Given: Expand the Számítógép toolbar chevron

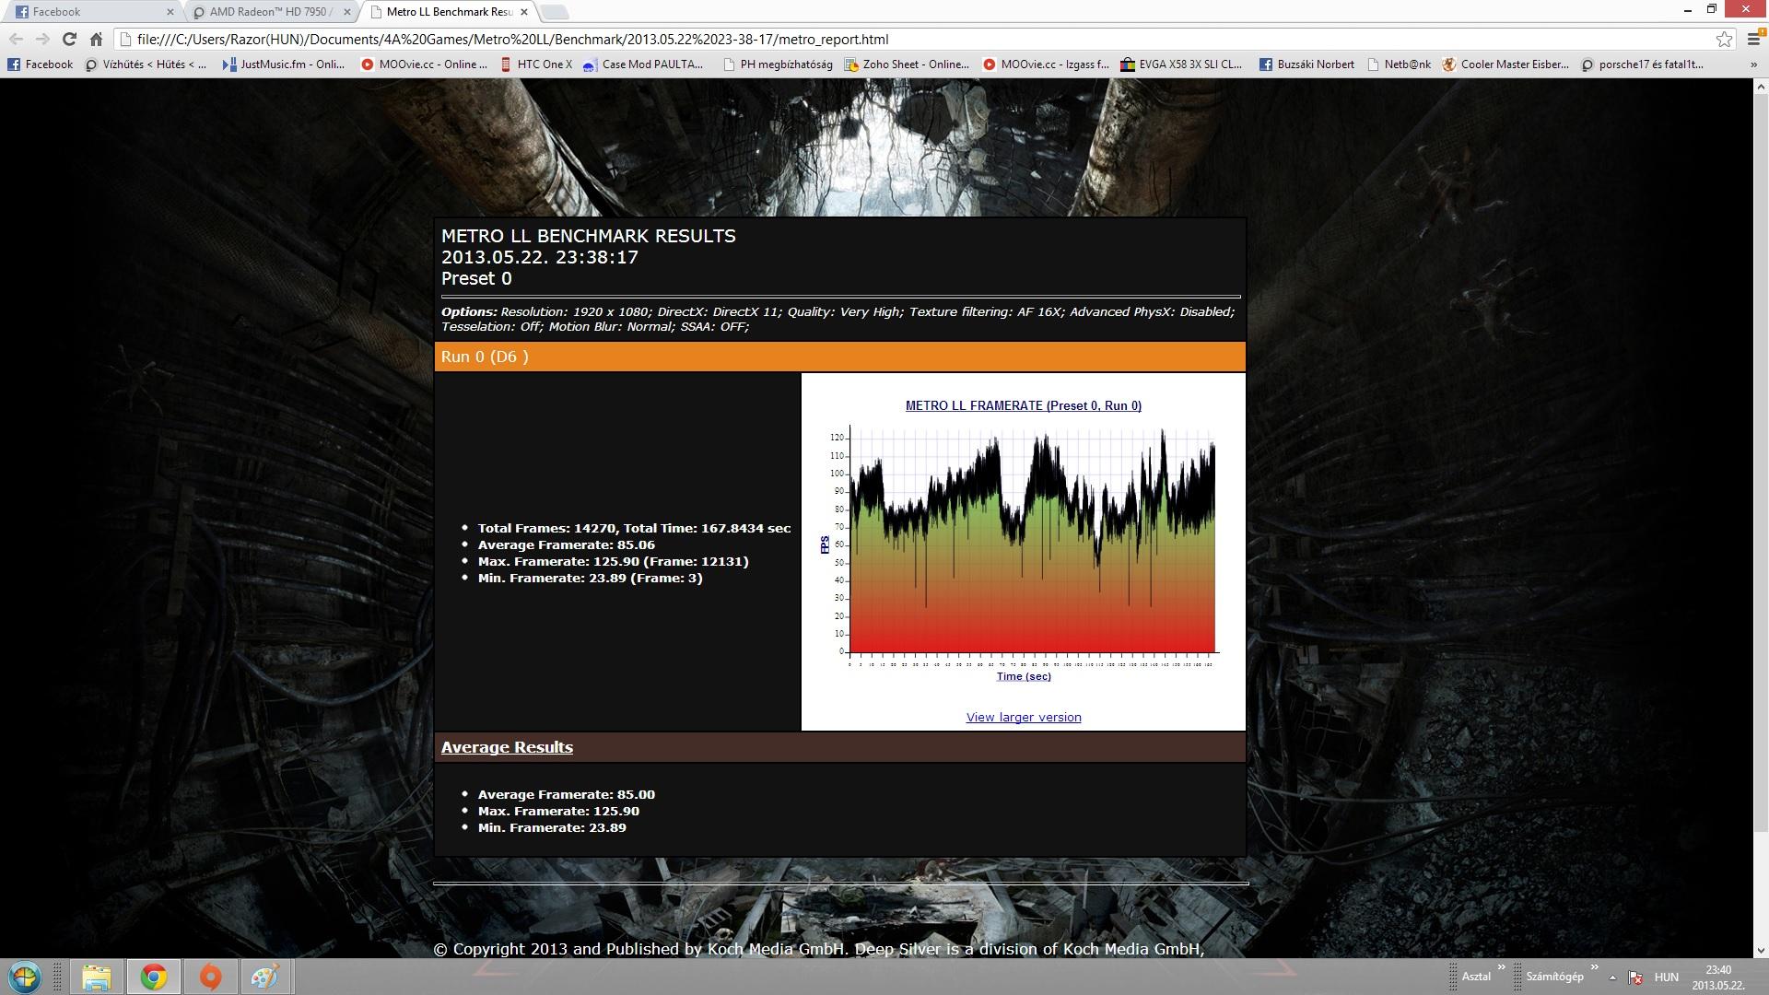Looking at the screenshot, I should click(x=1594, y=967).
